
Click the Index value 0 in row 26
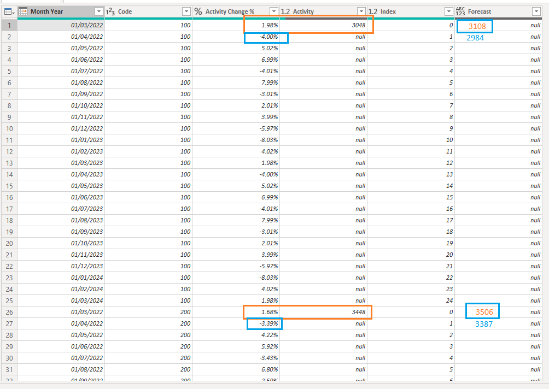click(411, 312)
